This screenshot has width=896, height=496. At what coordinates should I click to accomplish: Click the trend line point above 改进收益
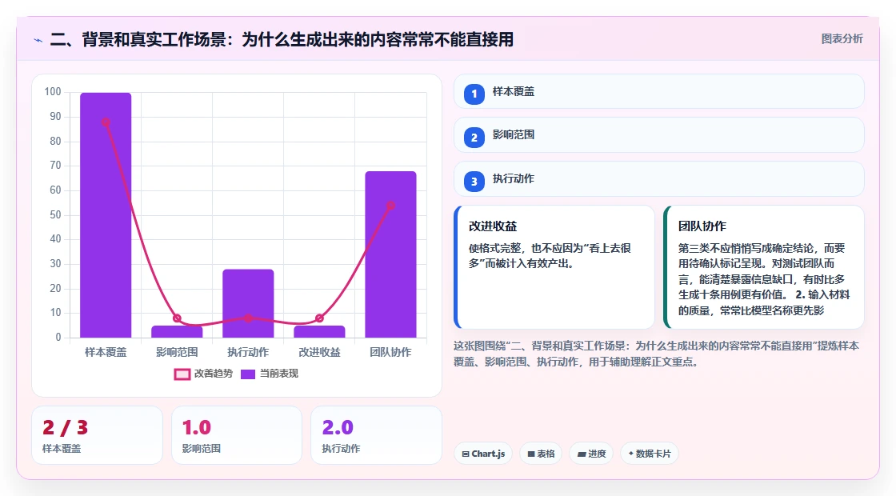click(319, 318)
